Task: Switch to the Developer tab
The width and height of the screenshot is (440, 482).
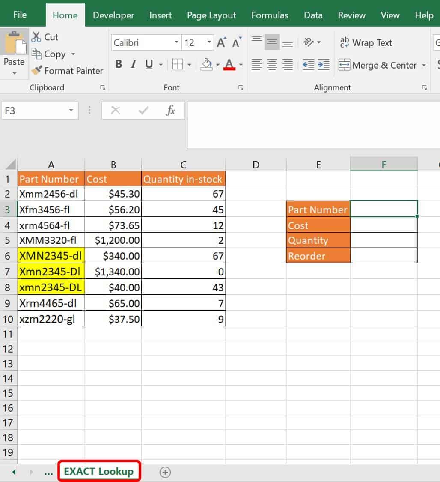Action: [x=113, y=15]
